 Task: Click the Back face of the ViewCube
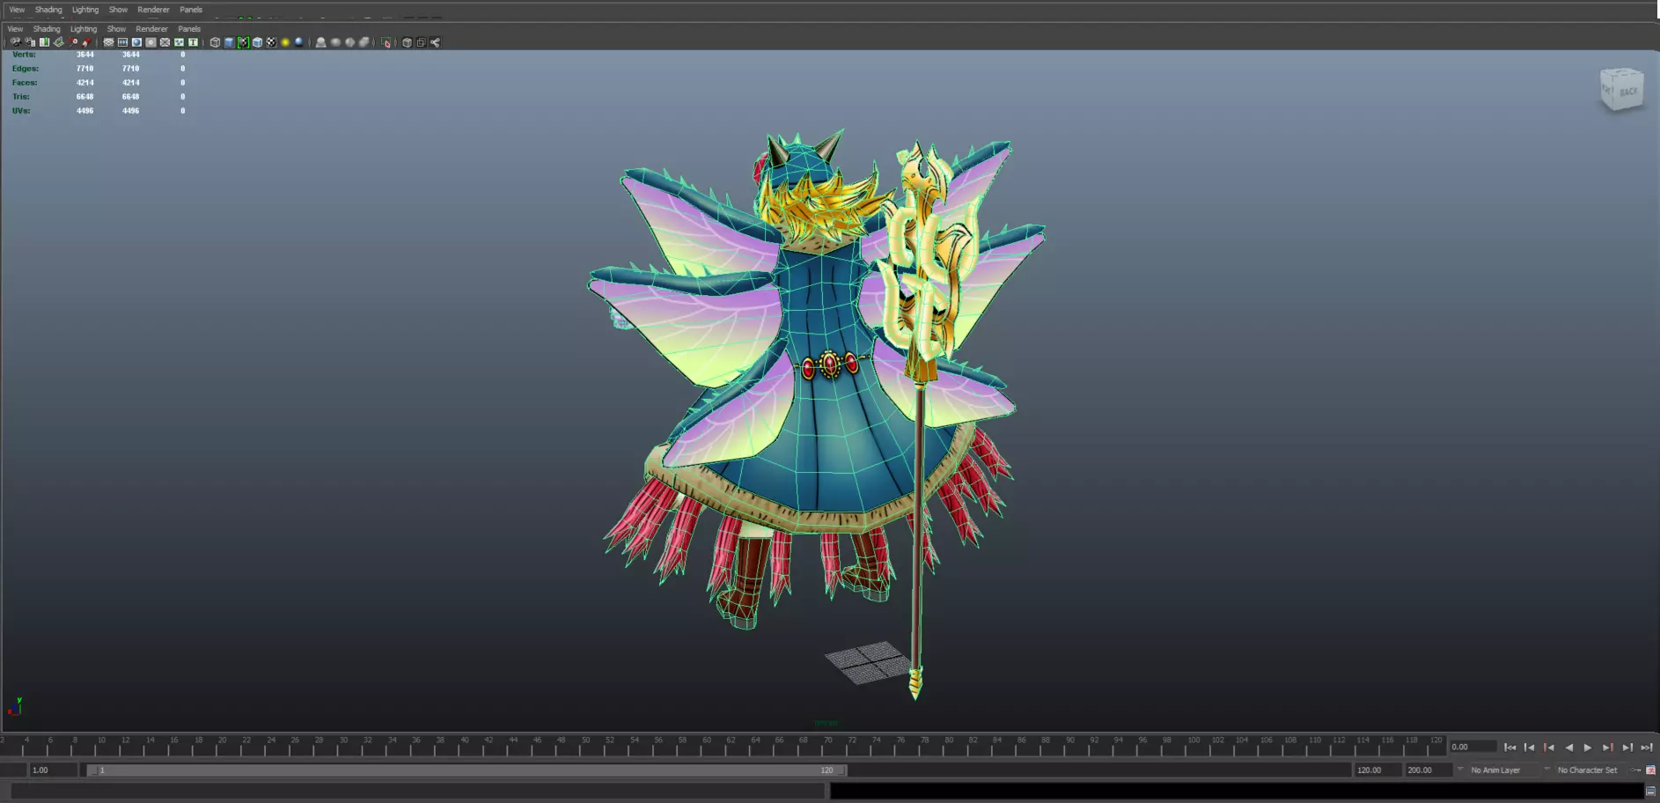pos(1628,91)
